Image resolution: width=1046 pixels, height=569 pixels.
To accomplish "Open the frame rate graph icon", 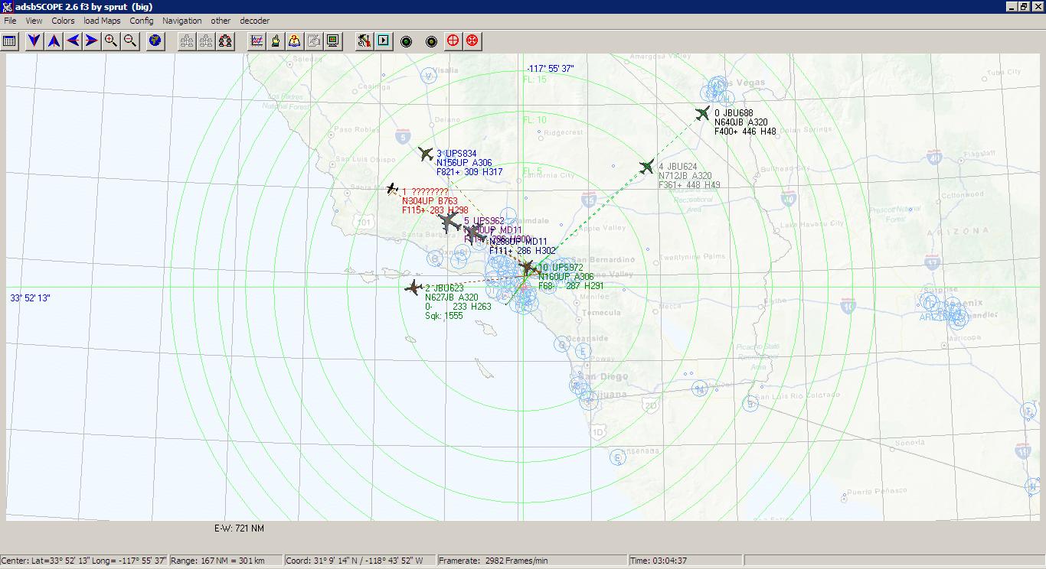I will click(x=257, y=41).
